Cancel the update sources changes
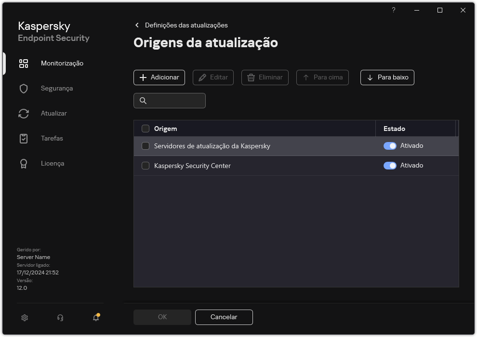This screenshot has width=477, height=337. pyautogui.click(x=224, y=317)
